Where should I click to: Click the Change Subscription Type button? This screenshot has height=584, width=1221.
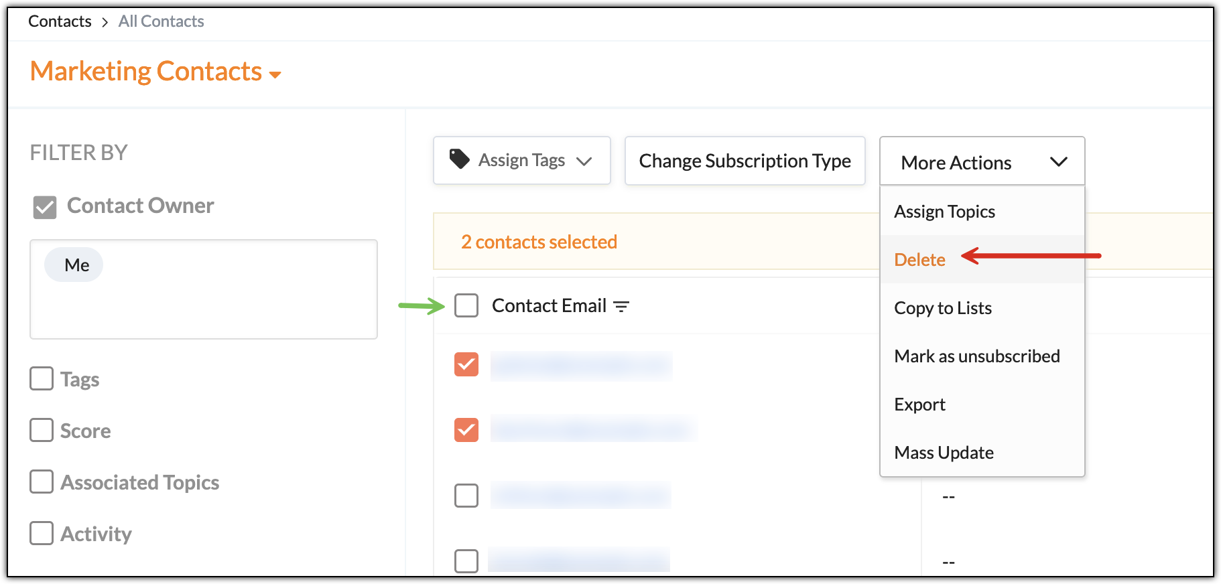pos(745,161)
